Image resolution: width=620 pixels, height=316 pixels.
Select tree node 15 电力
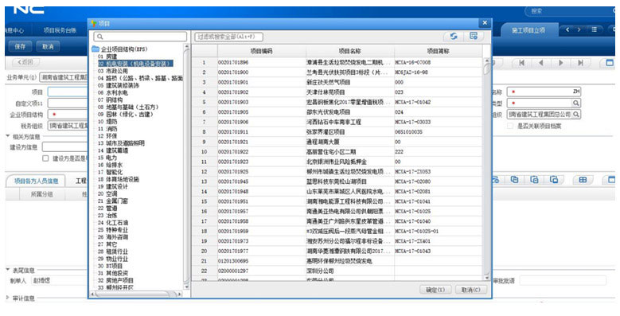click(107, 158)
